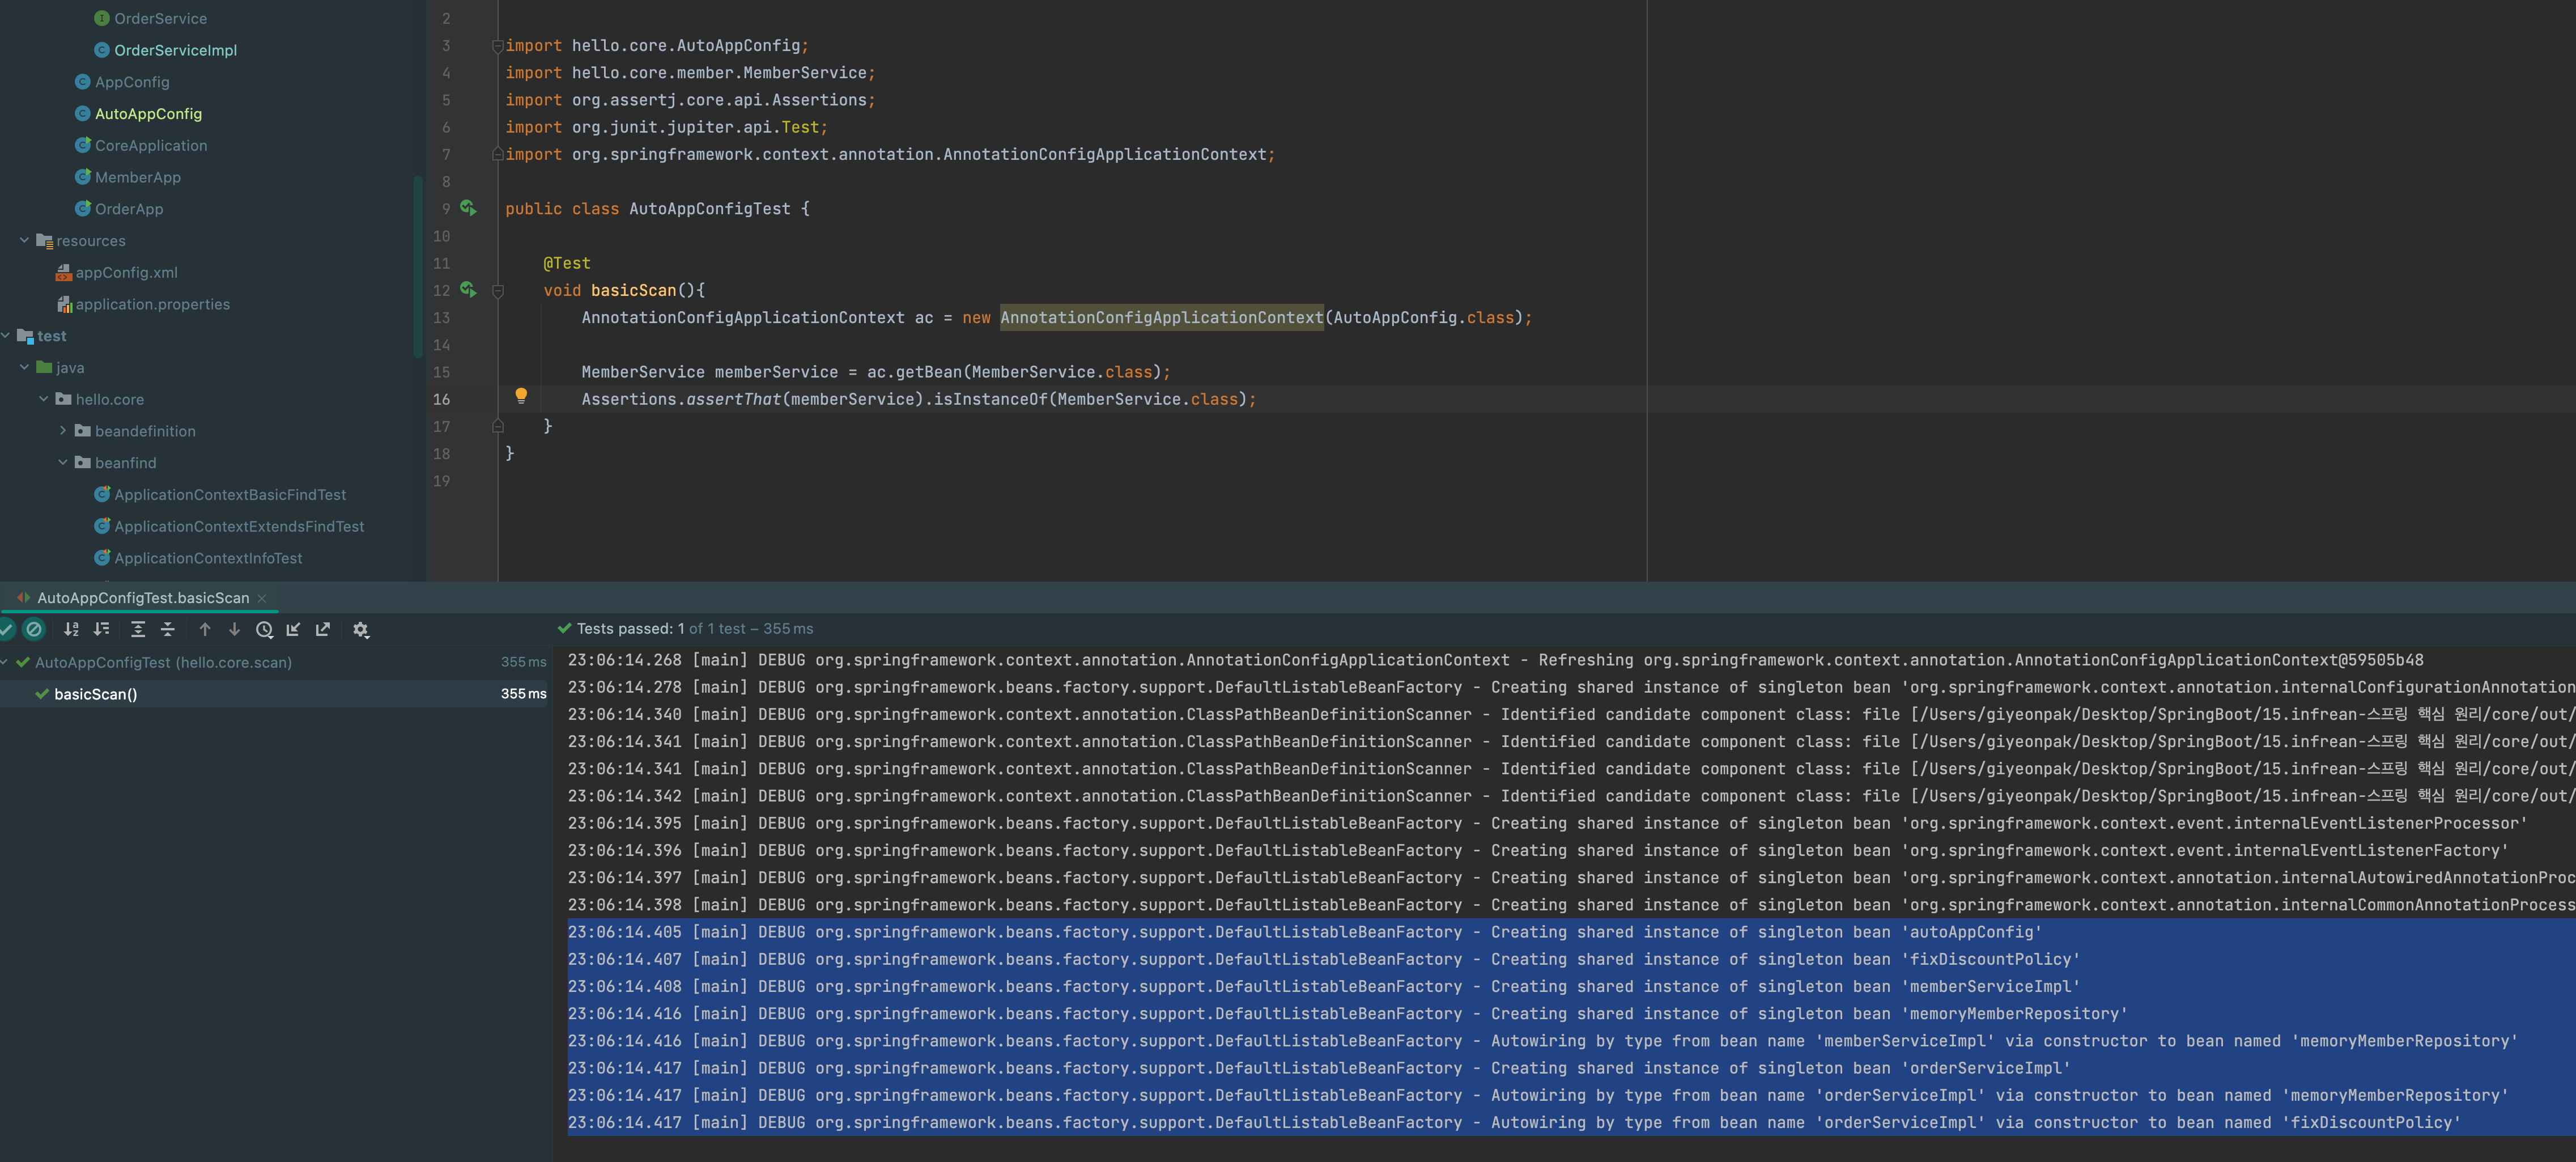2576x1162 pixels.
Task: Click line number 16 in gutter
Action: tap(441, 399)
